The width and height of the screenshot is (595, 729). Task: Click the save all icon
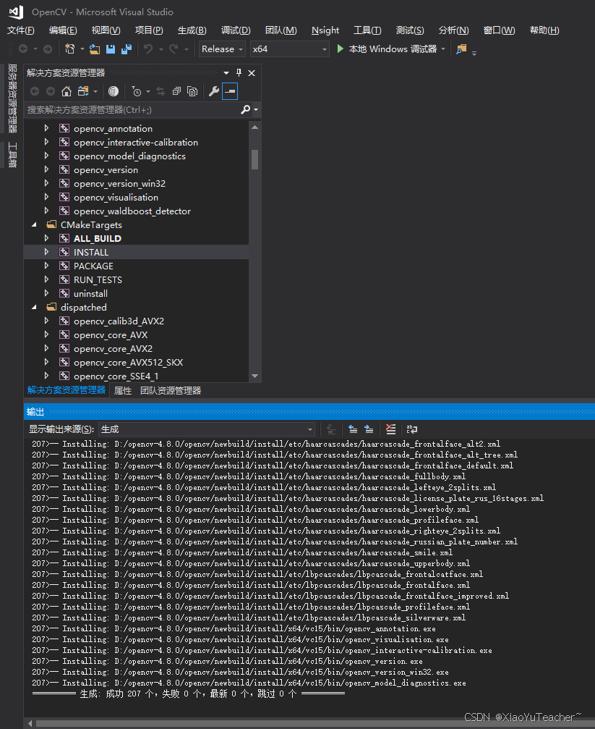tap(127, 49)
